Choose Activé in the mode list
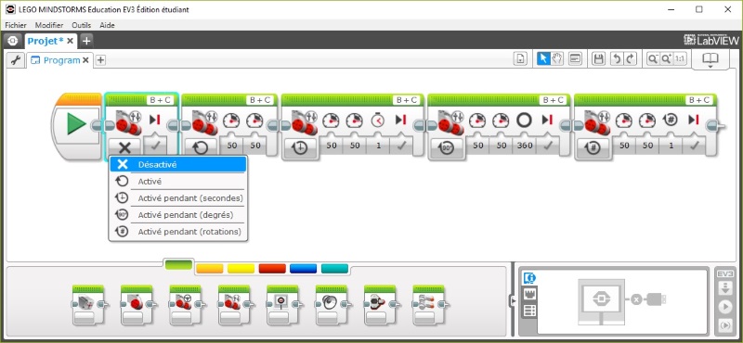 point(178,181)
